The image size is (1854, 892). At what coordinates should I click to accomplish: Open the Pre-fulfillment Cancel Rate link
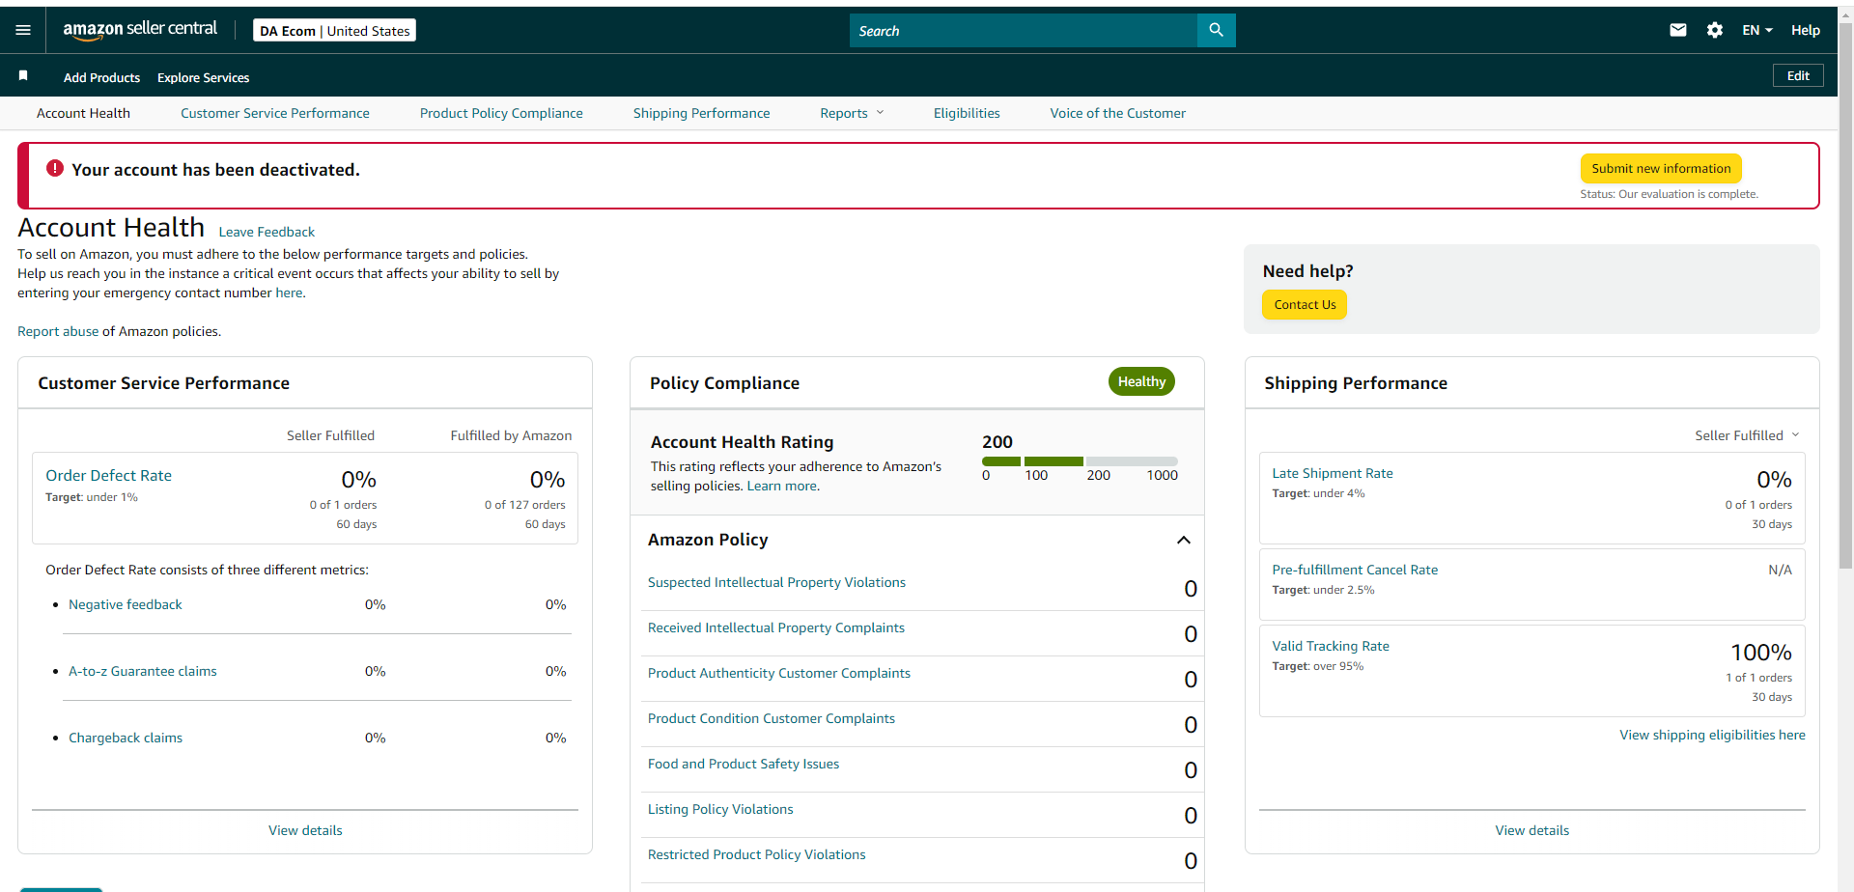(1355, 570)
